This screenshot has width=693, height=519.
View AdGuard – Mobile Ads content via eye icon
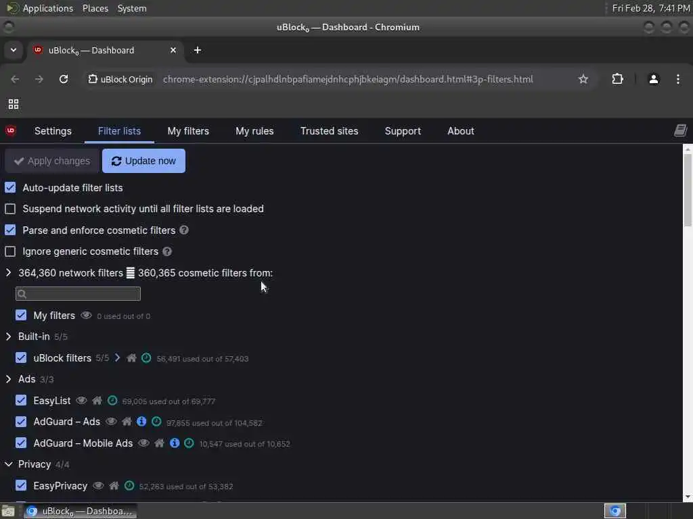pos(143,443)
